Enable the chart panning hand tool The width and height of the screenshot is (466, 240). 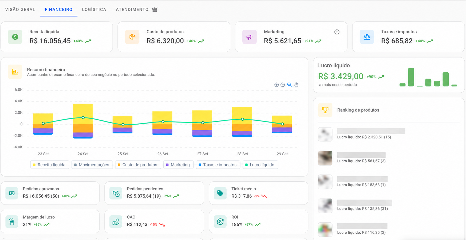click(296, 85)
